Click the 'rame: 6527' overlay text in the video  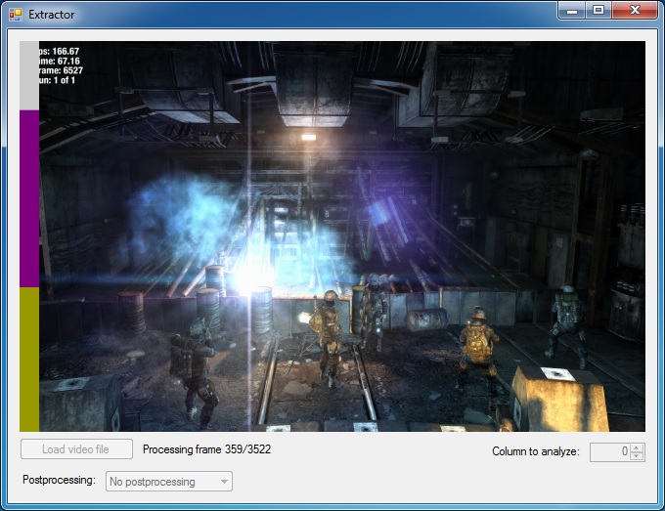point(61,70)
